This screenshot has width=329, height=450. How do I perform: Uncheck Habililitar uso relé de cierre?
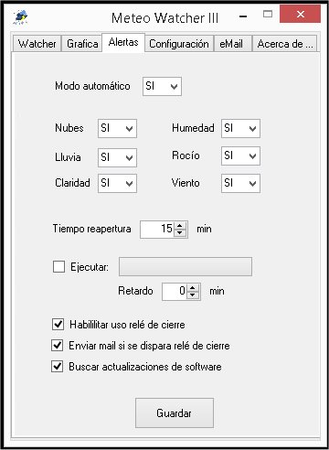(58, 325)
